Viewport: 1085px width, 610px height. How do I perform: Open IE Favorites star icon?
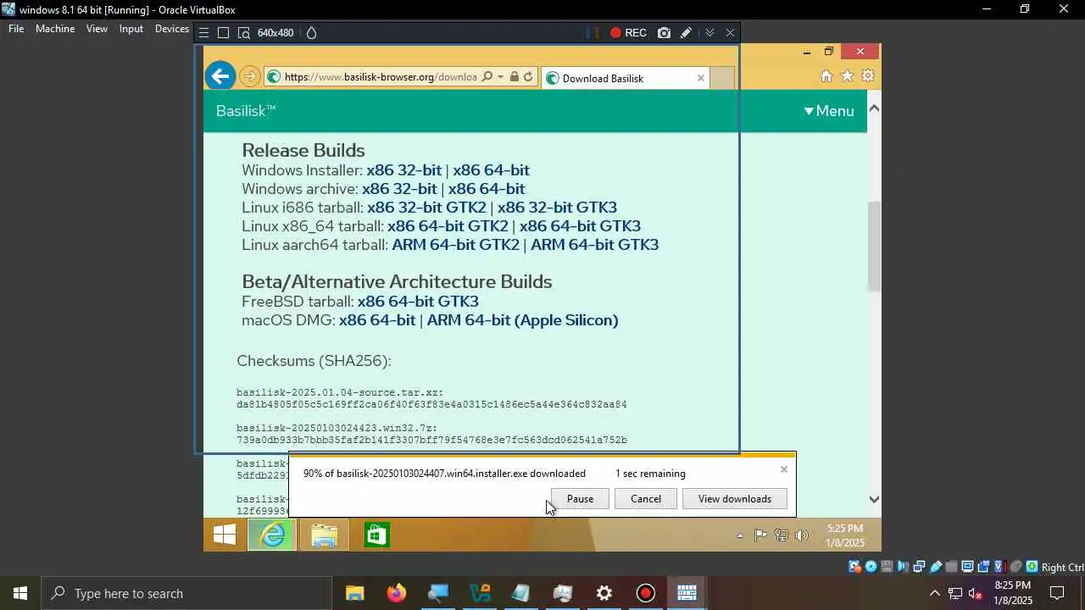pyautogui.click(x=847, y=76)
